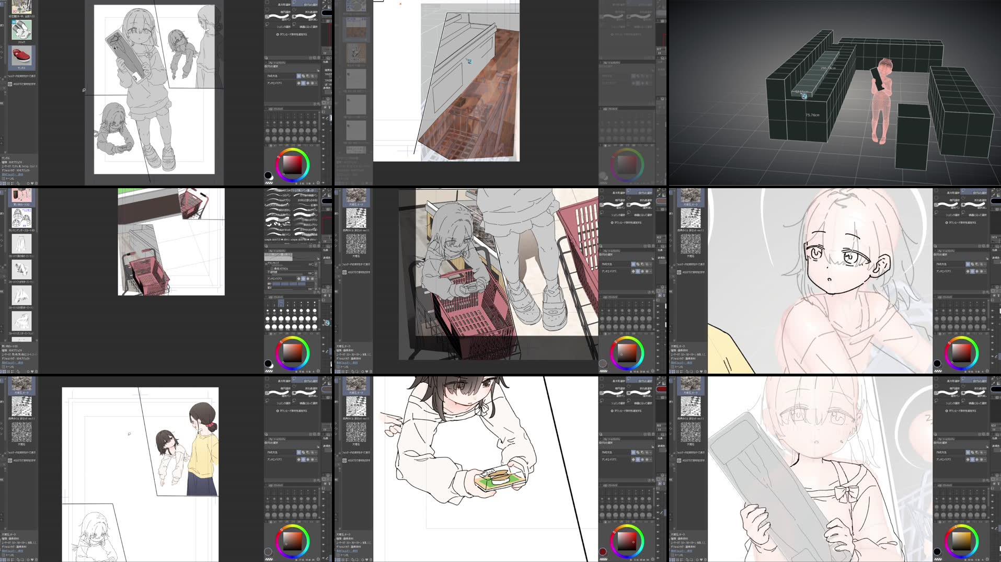Select transparent color checker swatch in sandal window
The width and height of the screenshot is (1001, 562).
[x=269, y=182]
